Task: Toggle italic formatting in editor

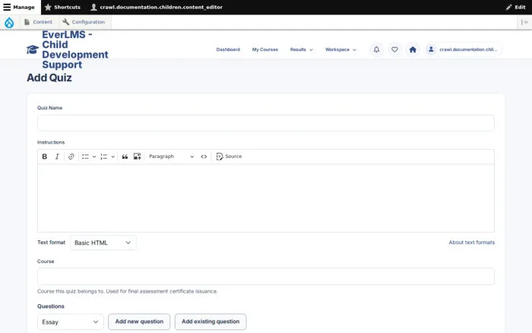Action: coord(57,157)
